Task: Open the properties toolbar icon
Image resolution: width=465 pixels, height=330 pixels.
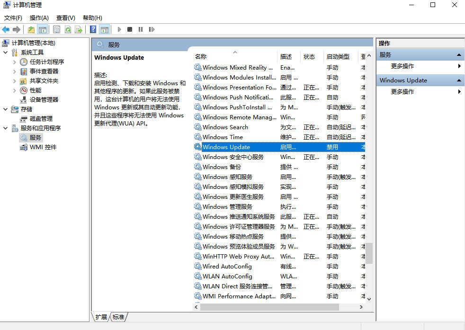Action: coord(57,29)
